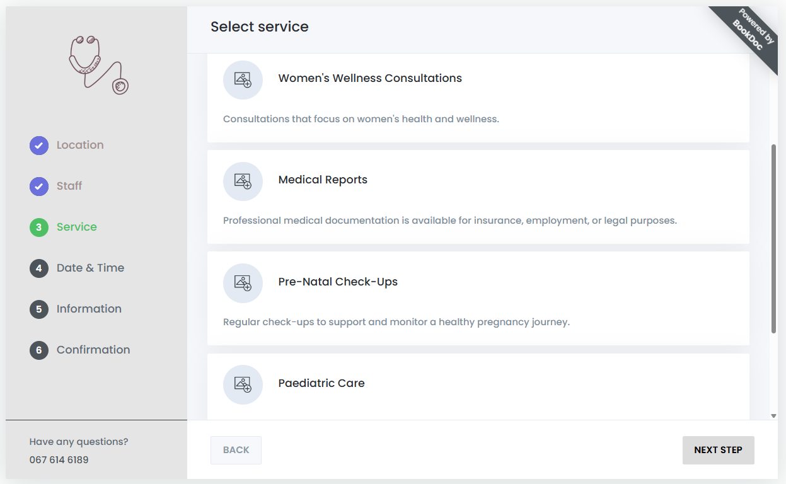The width and height of the screenshot is (786, 484).
Task: Select Medical Reports service title
Action: pyautogui.click(x=323, y=180)
